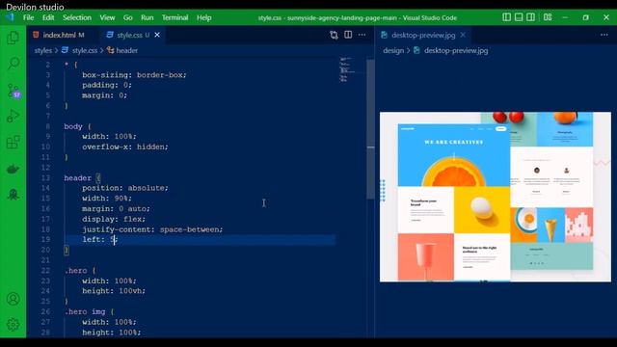
Task: Open the Selection menu
Action: [77, 17]
